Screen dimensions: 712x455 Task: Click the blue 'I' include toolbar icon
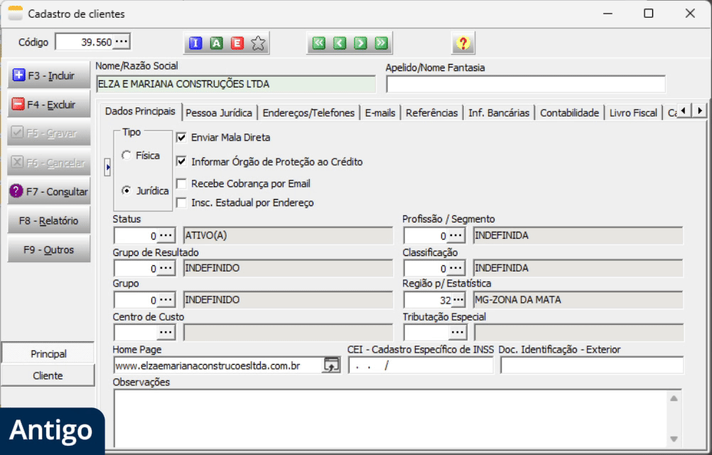[x=195, y=43]
